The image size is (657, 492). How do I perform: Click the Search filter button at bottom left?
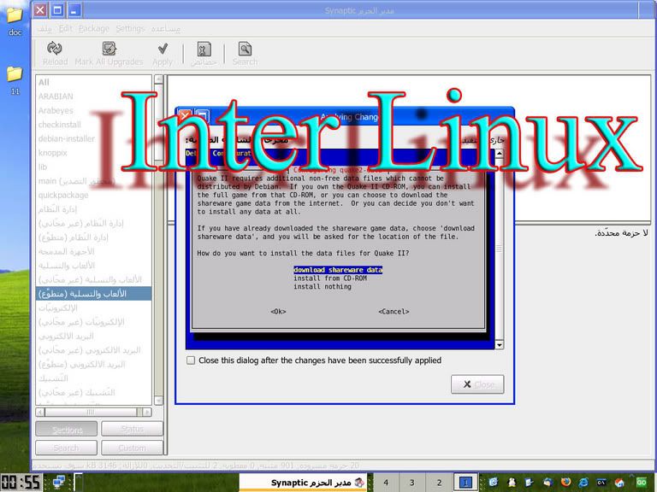[x=67, y=448]
